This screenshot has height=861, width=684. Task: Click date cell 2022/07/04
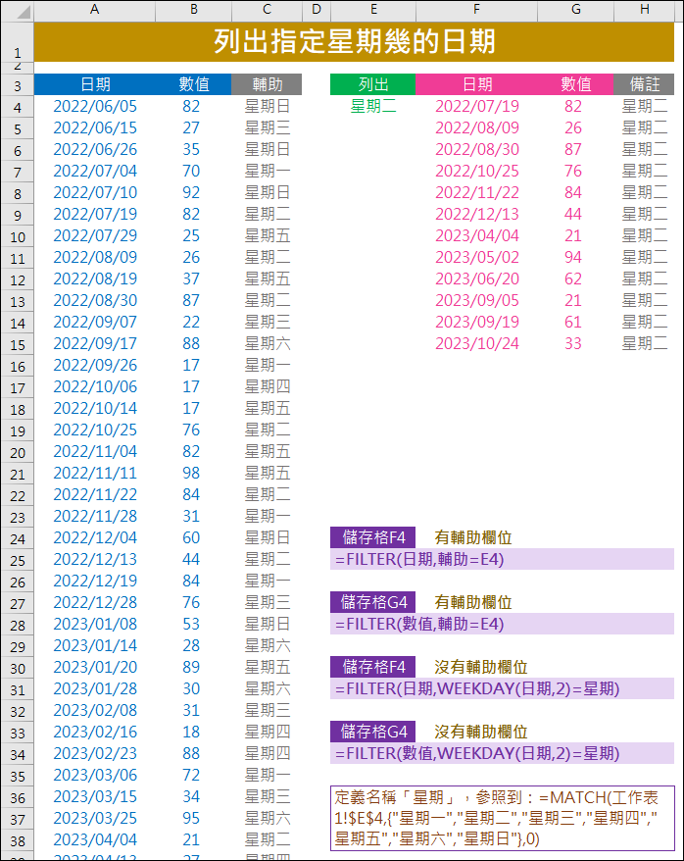coord(95,171)
